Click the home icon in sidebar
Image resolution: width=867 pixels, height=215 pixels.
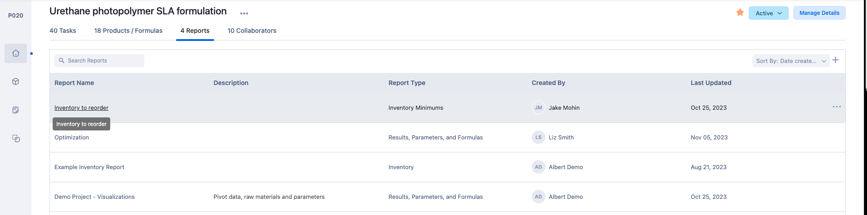pos(16,53)
